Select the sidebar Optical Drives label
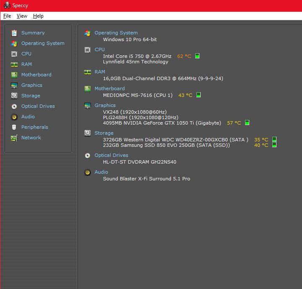 point(38,106)
